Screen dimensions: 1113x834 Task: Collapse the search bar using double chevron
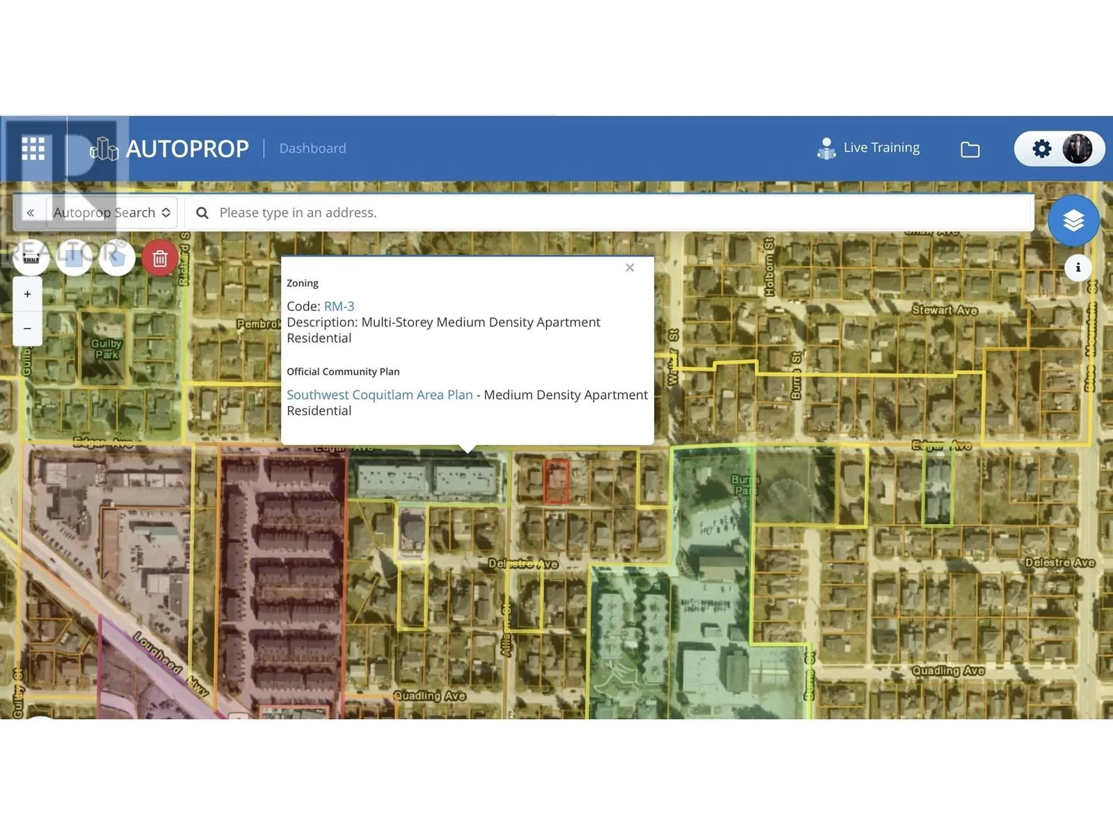pos(31,213)
